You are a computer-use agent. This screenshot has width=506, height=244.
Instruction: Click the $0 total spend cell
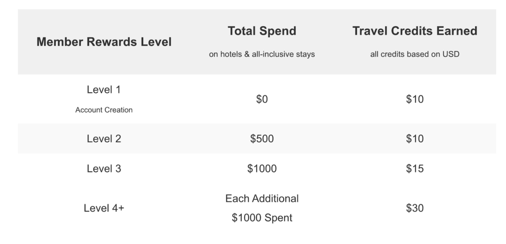pyautogui.click(x=262, y=99)
